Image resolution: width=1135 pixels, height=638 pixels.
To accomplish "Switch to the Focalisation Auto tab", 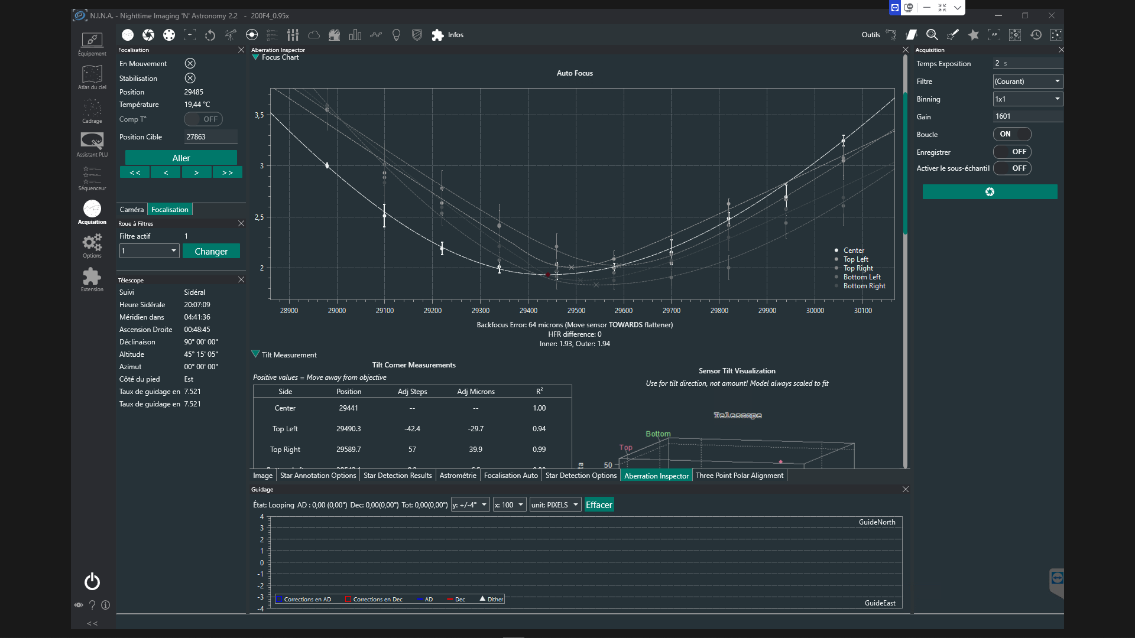I will tap(511, 476).
